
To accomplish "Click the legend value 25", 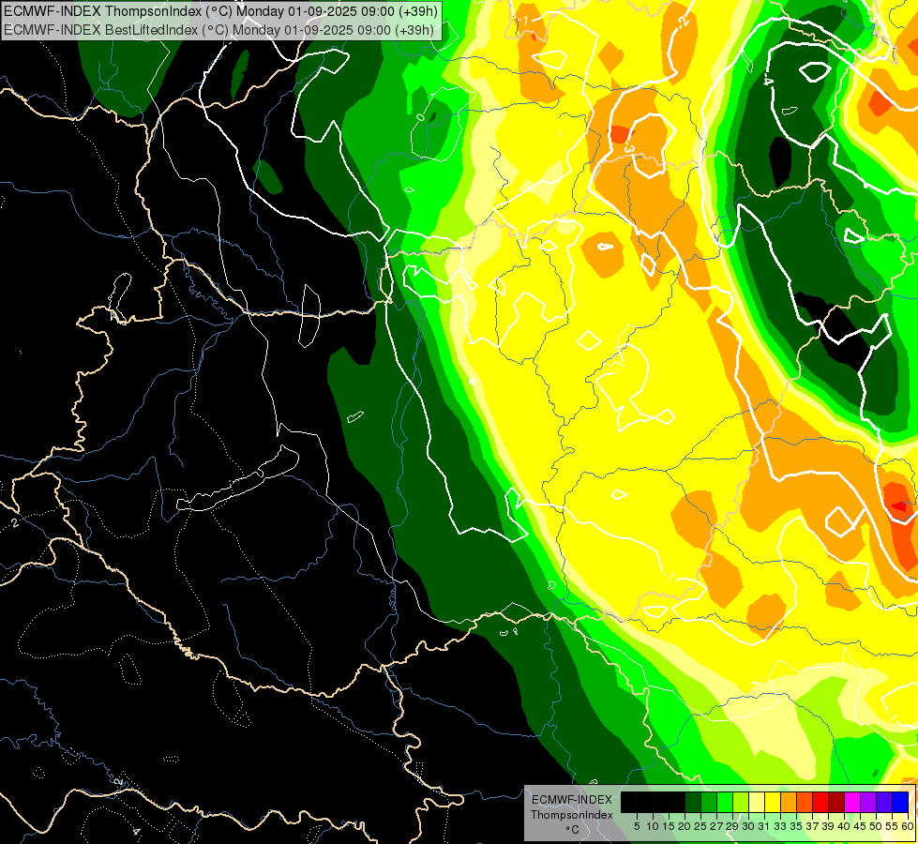I will [700, 826].
